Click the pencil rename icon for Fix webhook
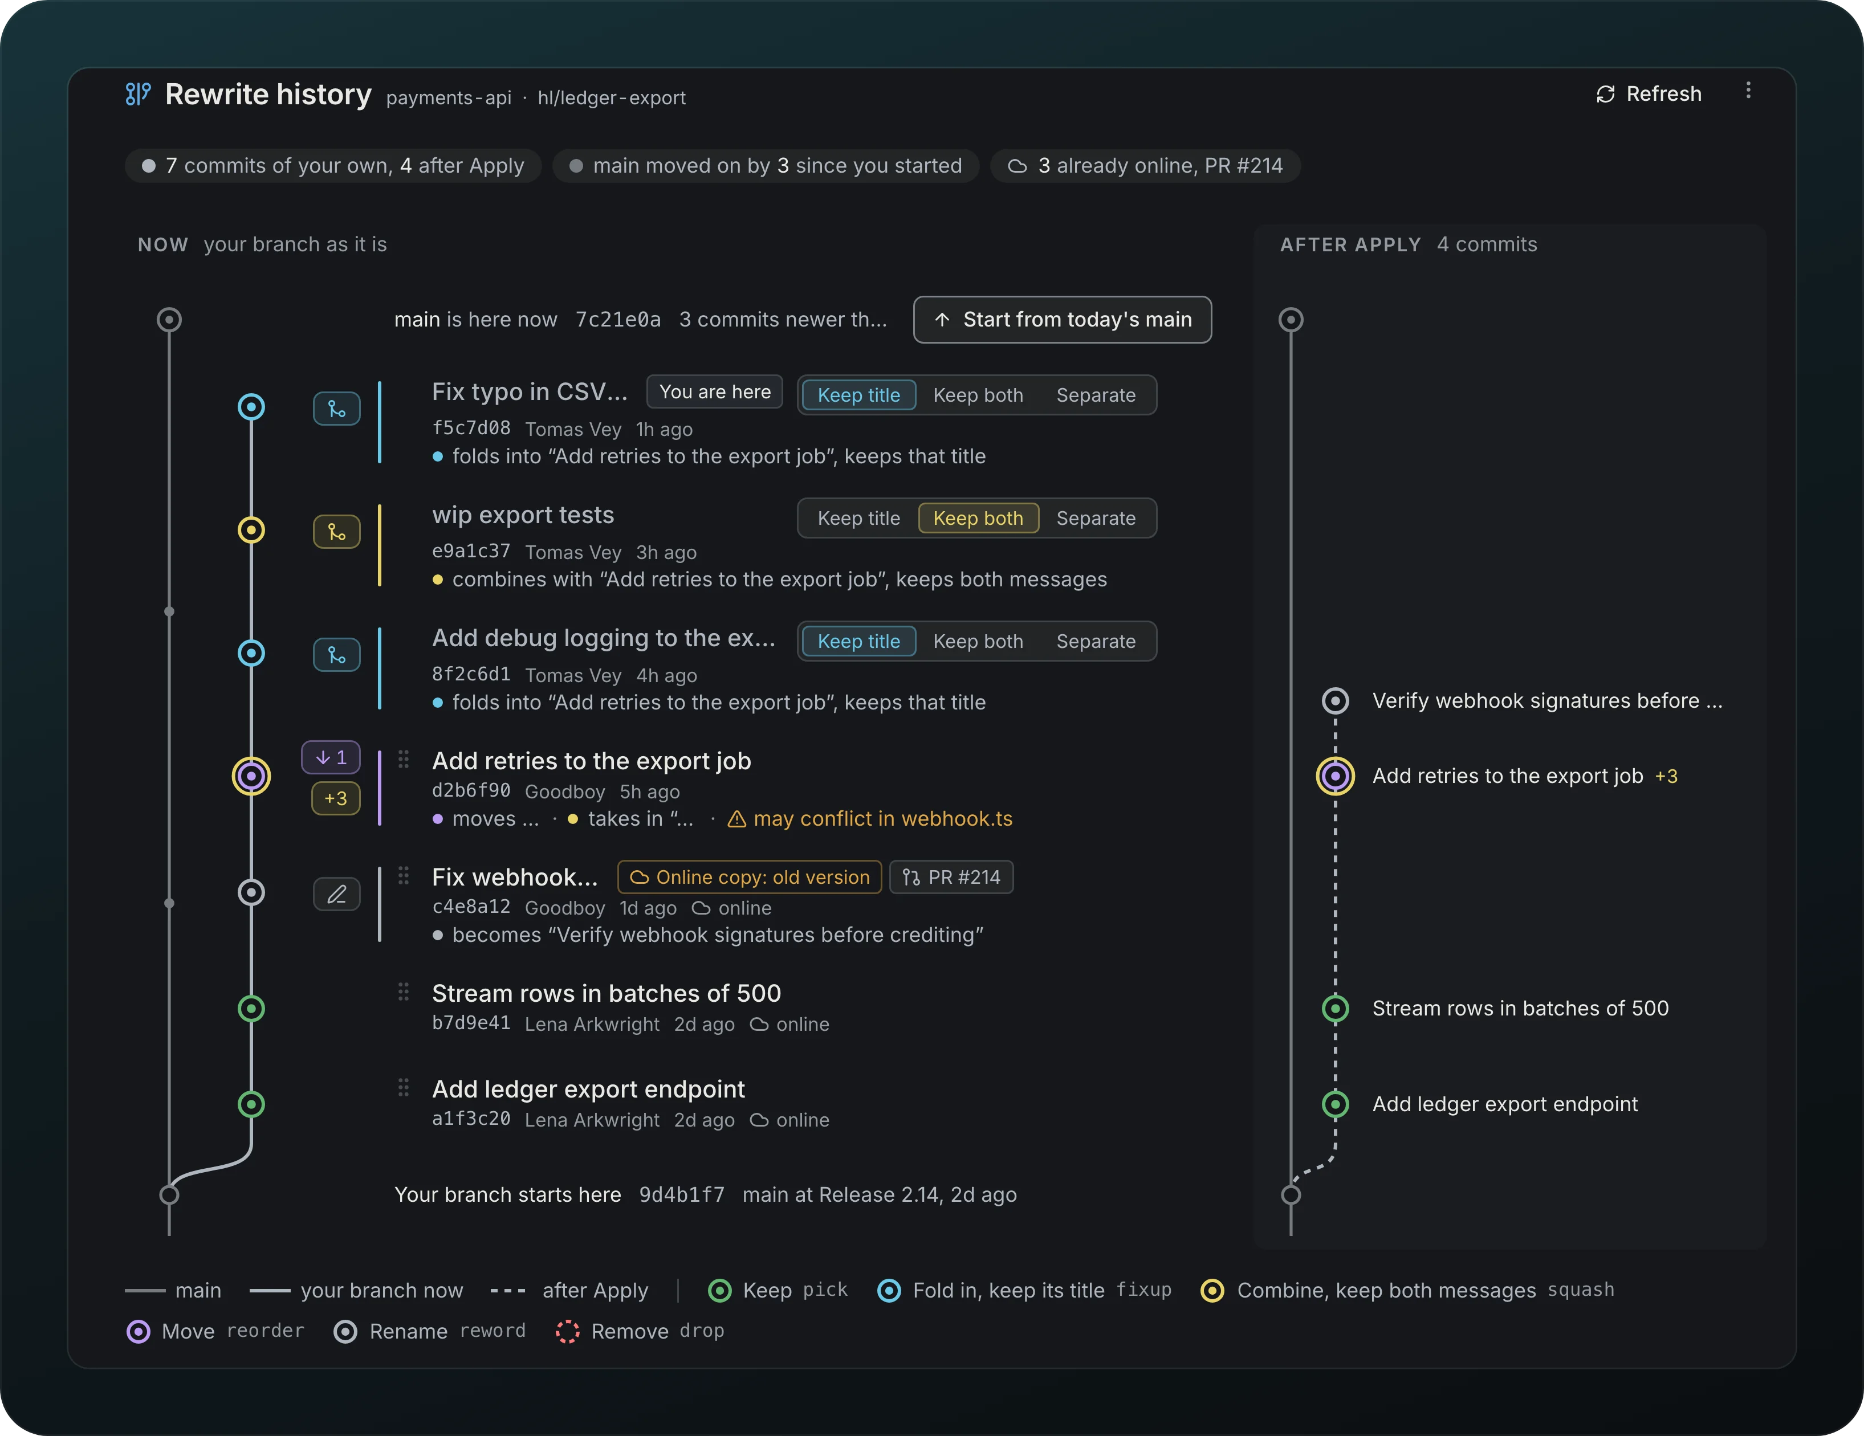Viewport: 1864px width, 1436px height. pyautogui.click(x=336, y=894)
